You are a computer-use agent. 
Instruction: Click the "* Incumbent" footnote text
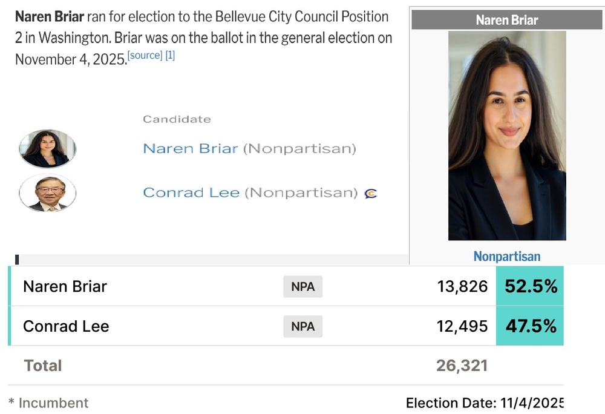pos(48,402)
